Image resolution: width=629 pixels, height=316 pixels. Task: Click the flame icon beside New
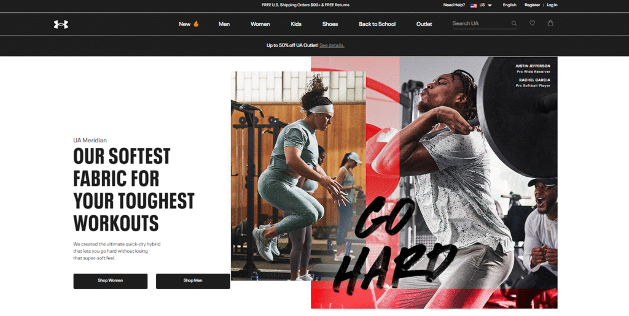coord(196,24)
